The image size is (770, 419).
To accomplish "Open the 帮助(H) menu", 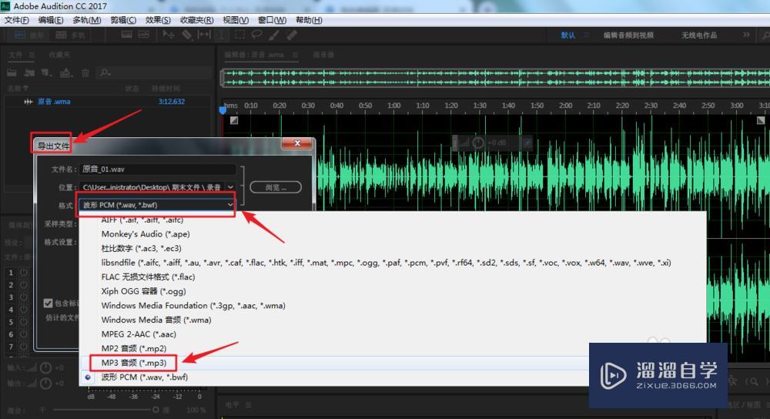I will [x=309, y=20].
